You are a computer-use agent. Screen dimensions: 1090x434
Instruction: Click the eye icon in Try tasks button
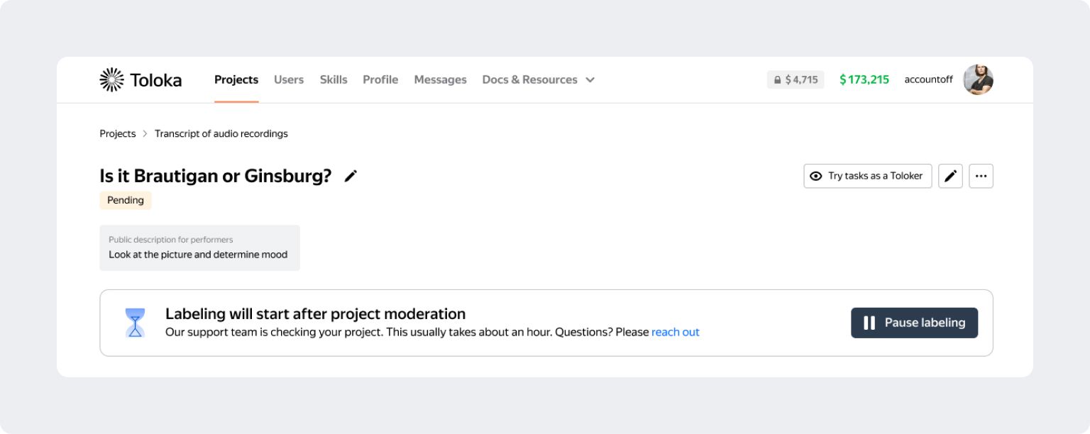click(816, 176)
